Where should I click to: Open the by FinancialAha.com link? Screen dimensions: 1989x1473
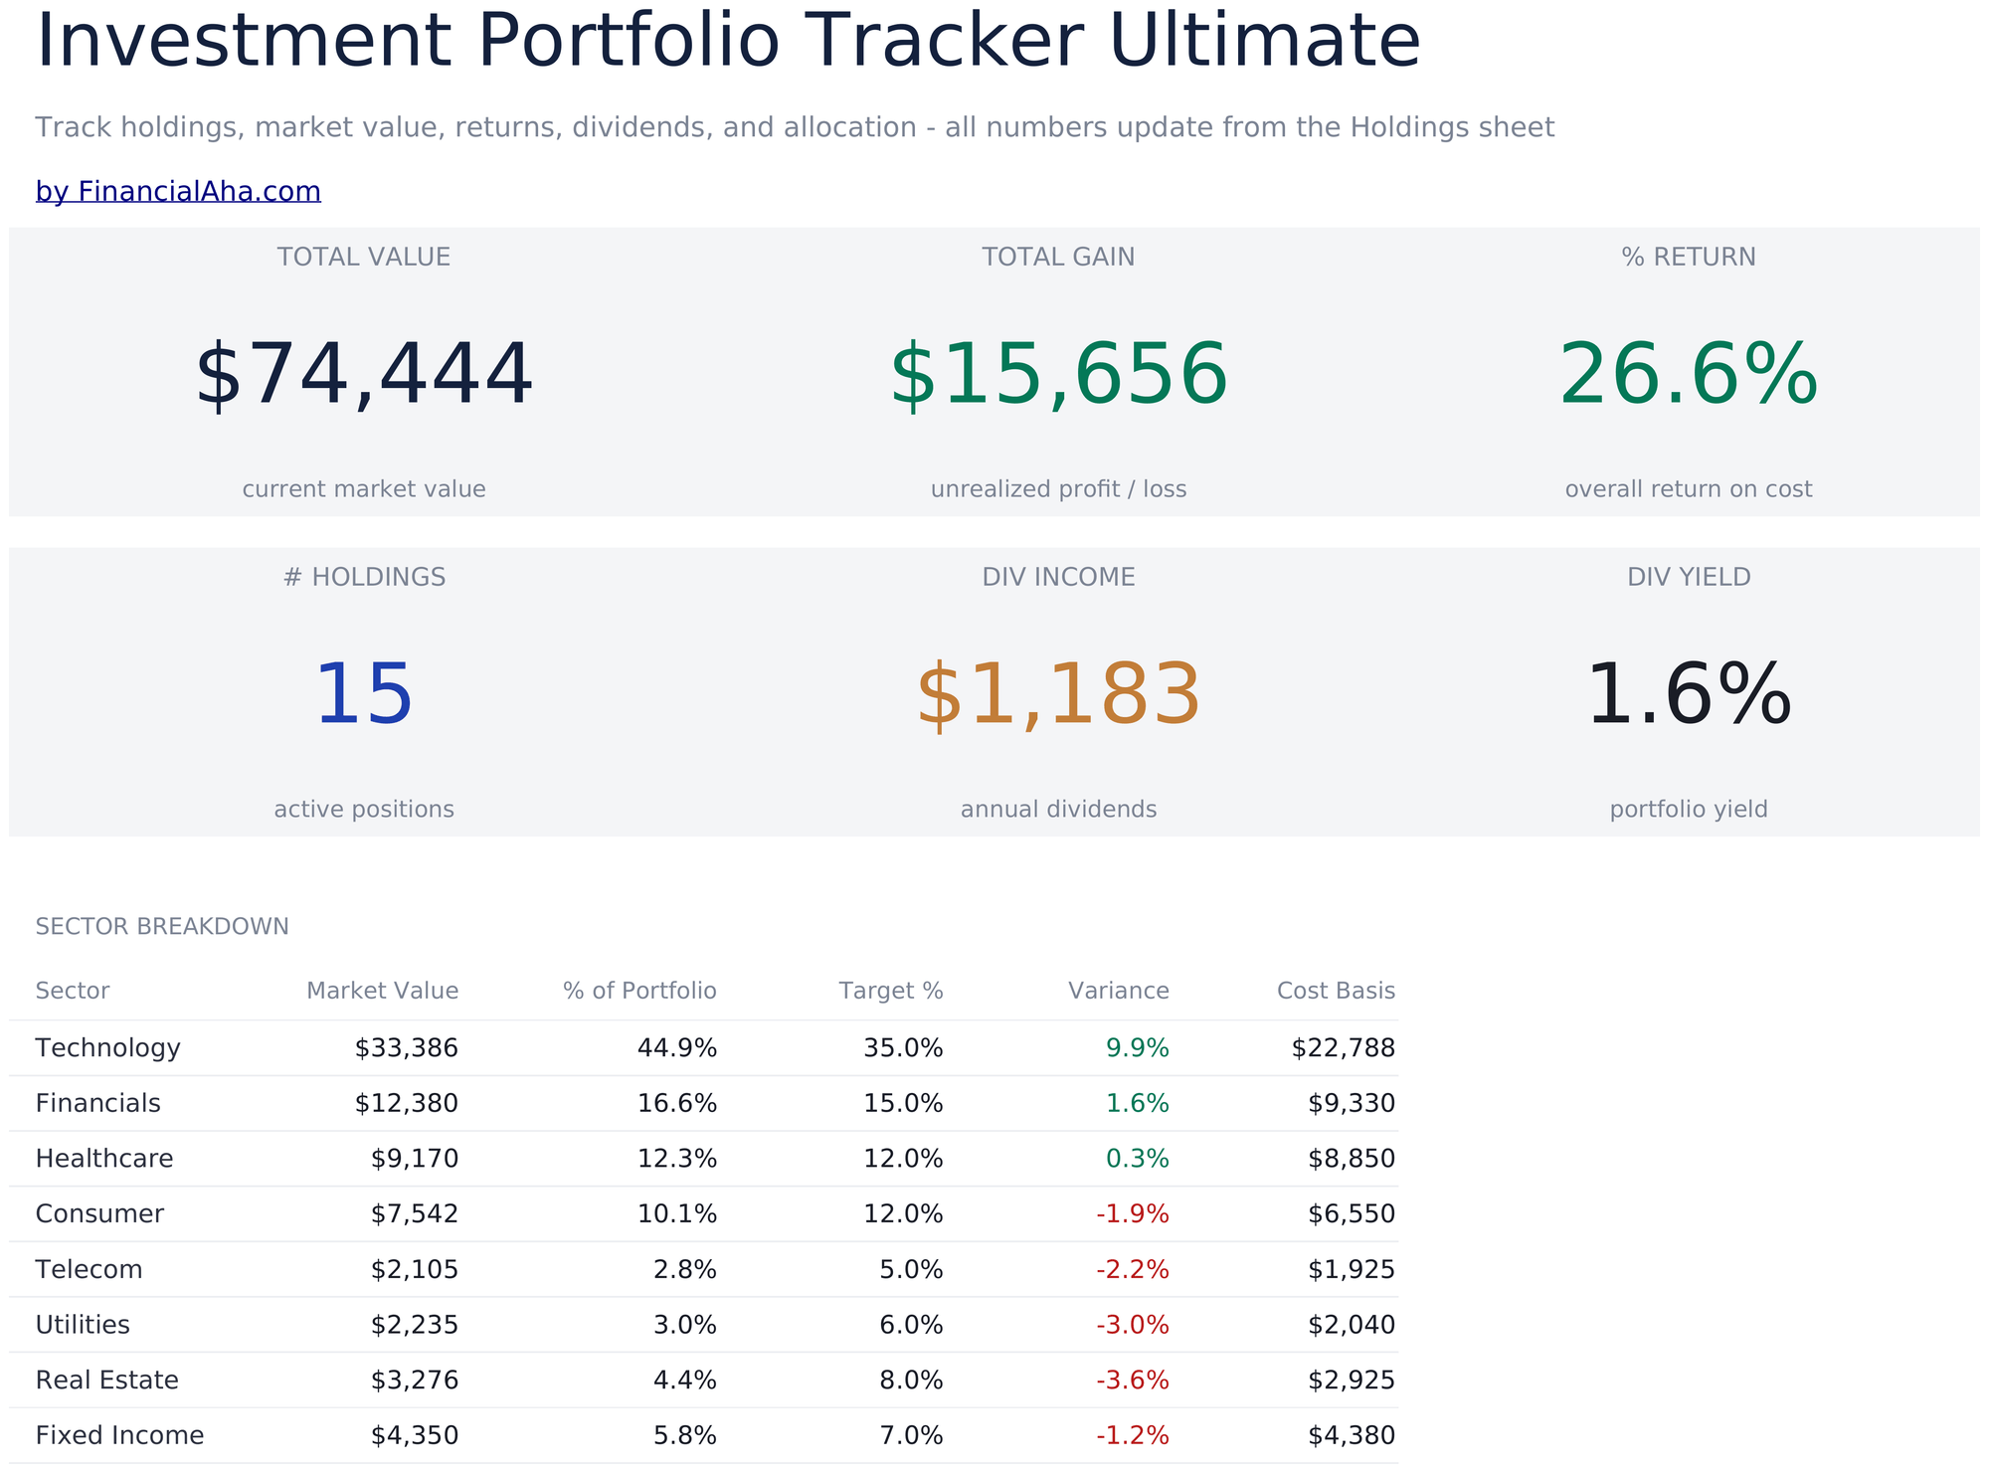[x=178, y=191]
